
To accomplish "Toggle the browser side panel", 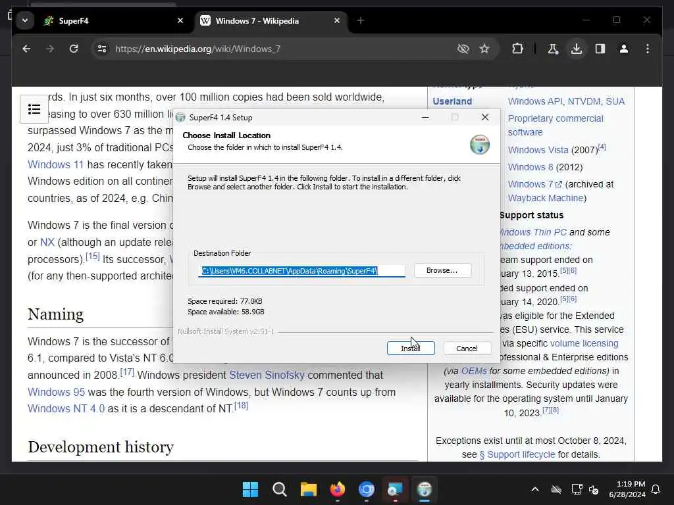I will (600, 49).
